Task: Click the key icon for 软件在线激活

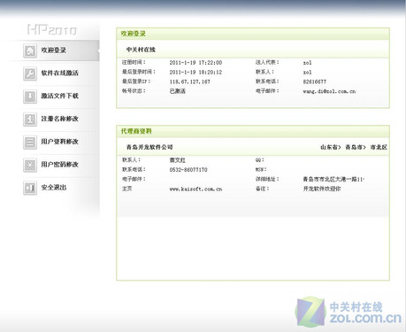Action: point(30,73)
